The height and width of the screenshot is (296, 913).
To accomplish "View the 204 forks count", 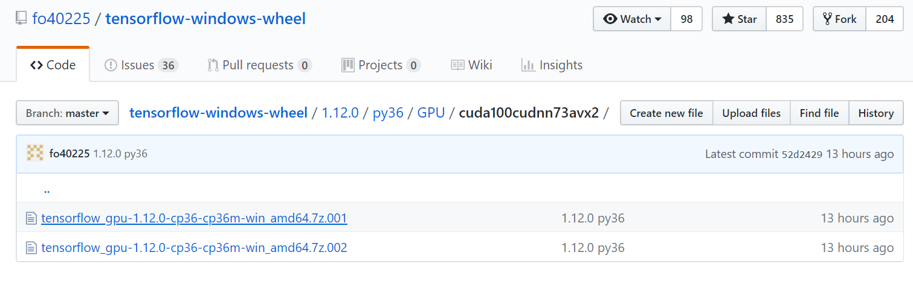I will [x=885, y=19].
